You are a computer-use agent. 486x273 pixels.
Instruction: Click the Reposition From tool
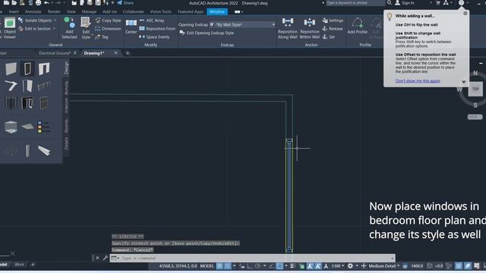tap(157, 29)
